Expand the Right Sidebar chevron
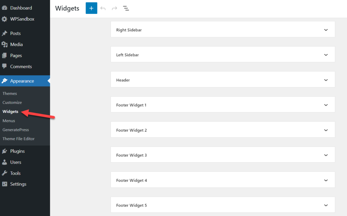 click(x=326, y=30)
